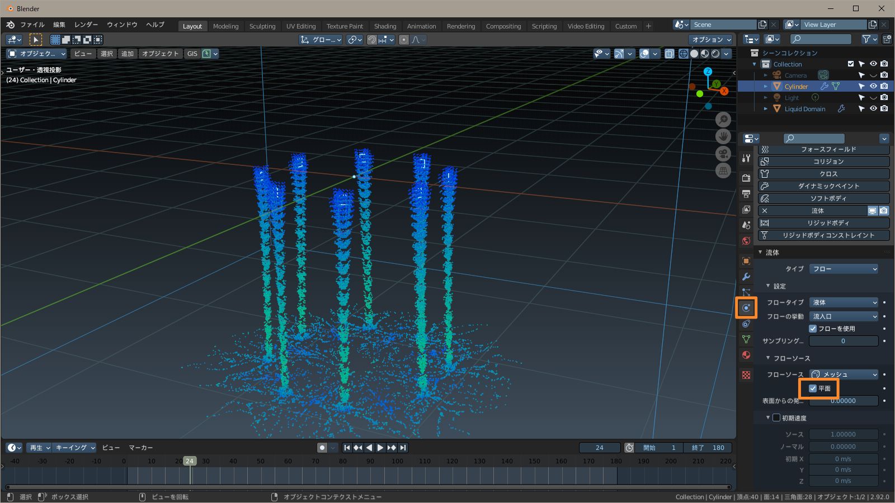Enable the 初期速度 checkbox
Image resolution: width=895 pixels, height=503 pixels.
coord(776,418)
